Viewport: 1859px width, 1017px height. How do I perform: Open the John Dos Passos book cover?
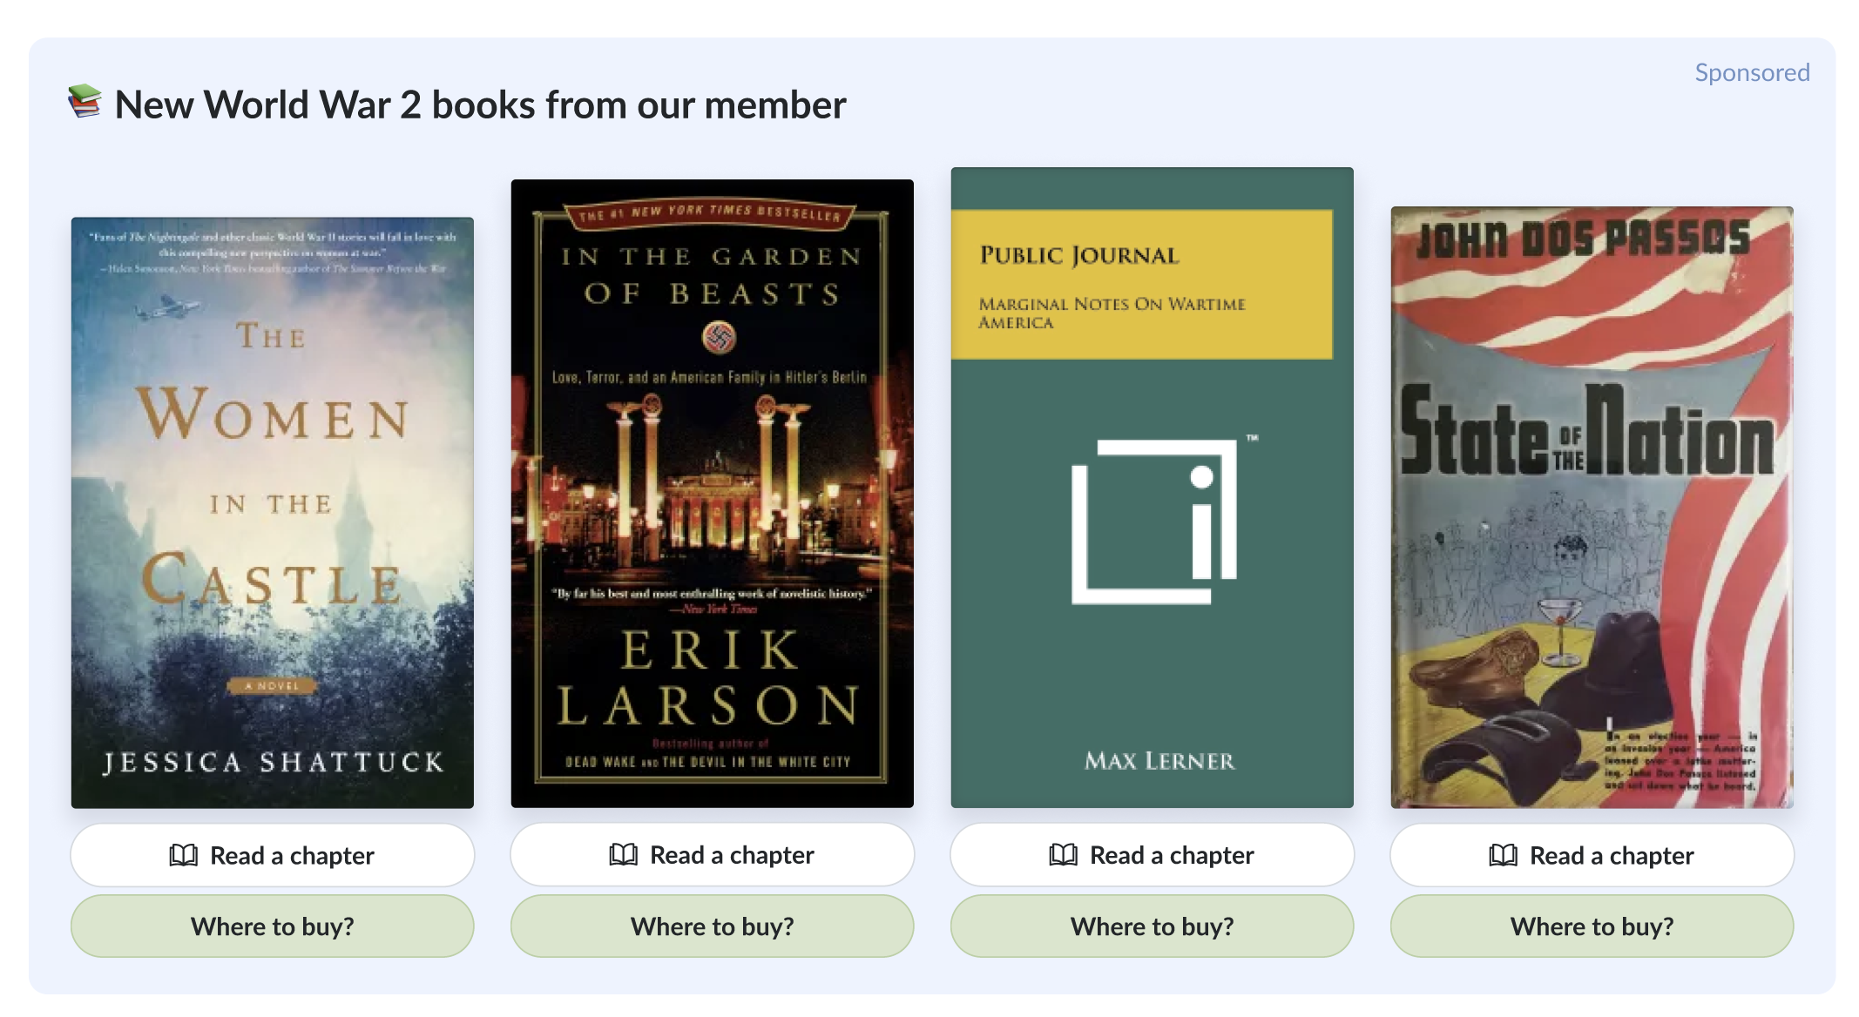[x=1592, y=508]
